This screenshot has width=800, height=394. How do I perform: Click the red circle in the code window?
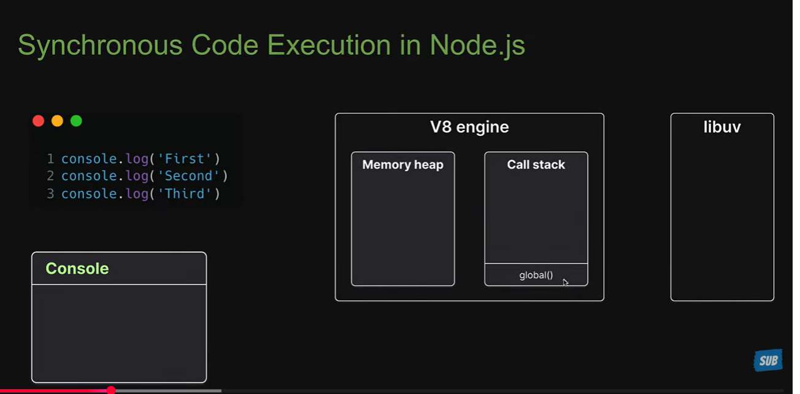(38, 121)
